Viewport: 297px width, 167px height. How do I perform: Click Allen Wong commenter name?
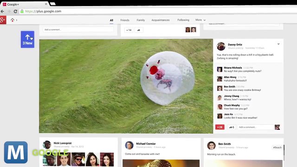pyautogui.click(x=230, y=77)
